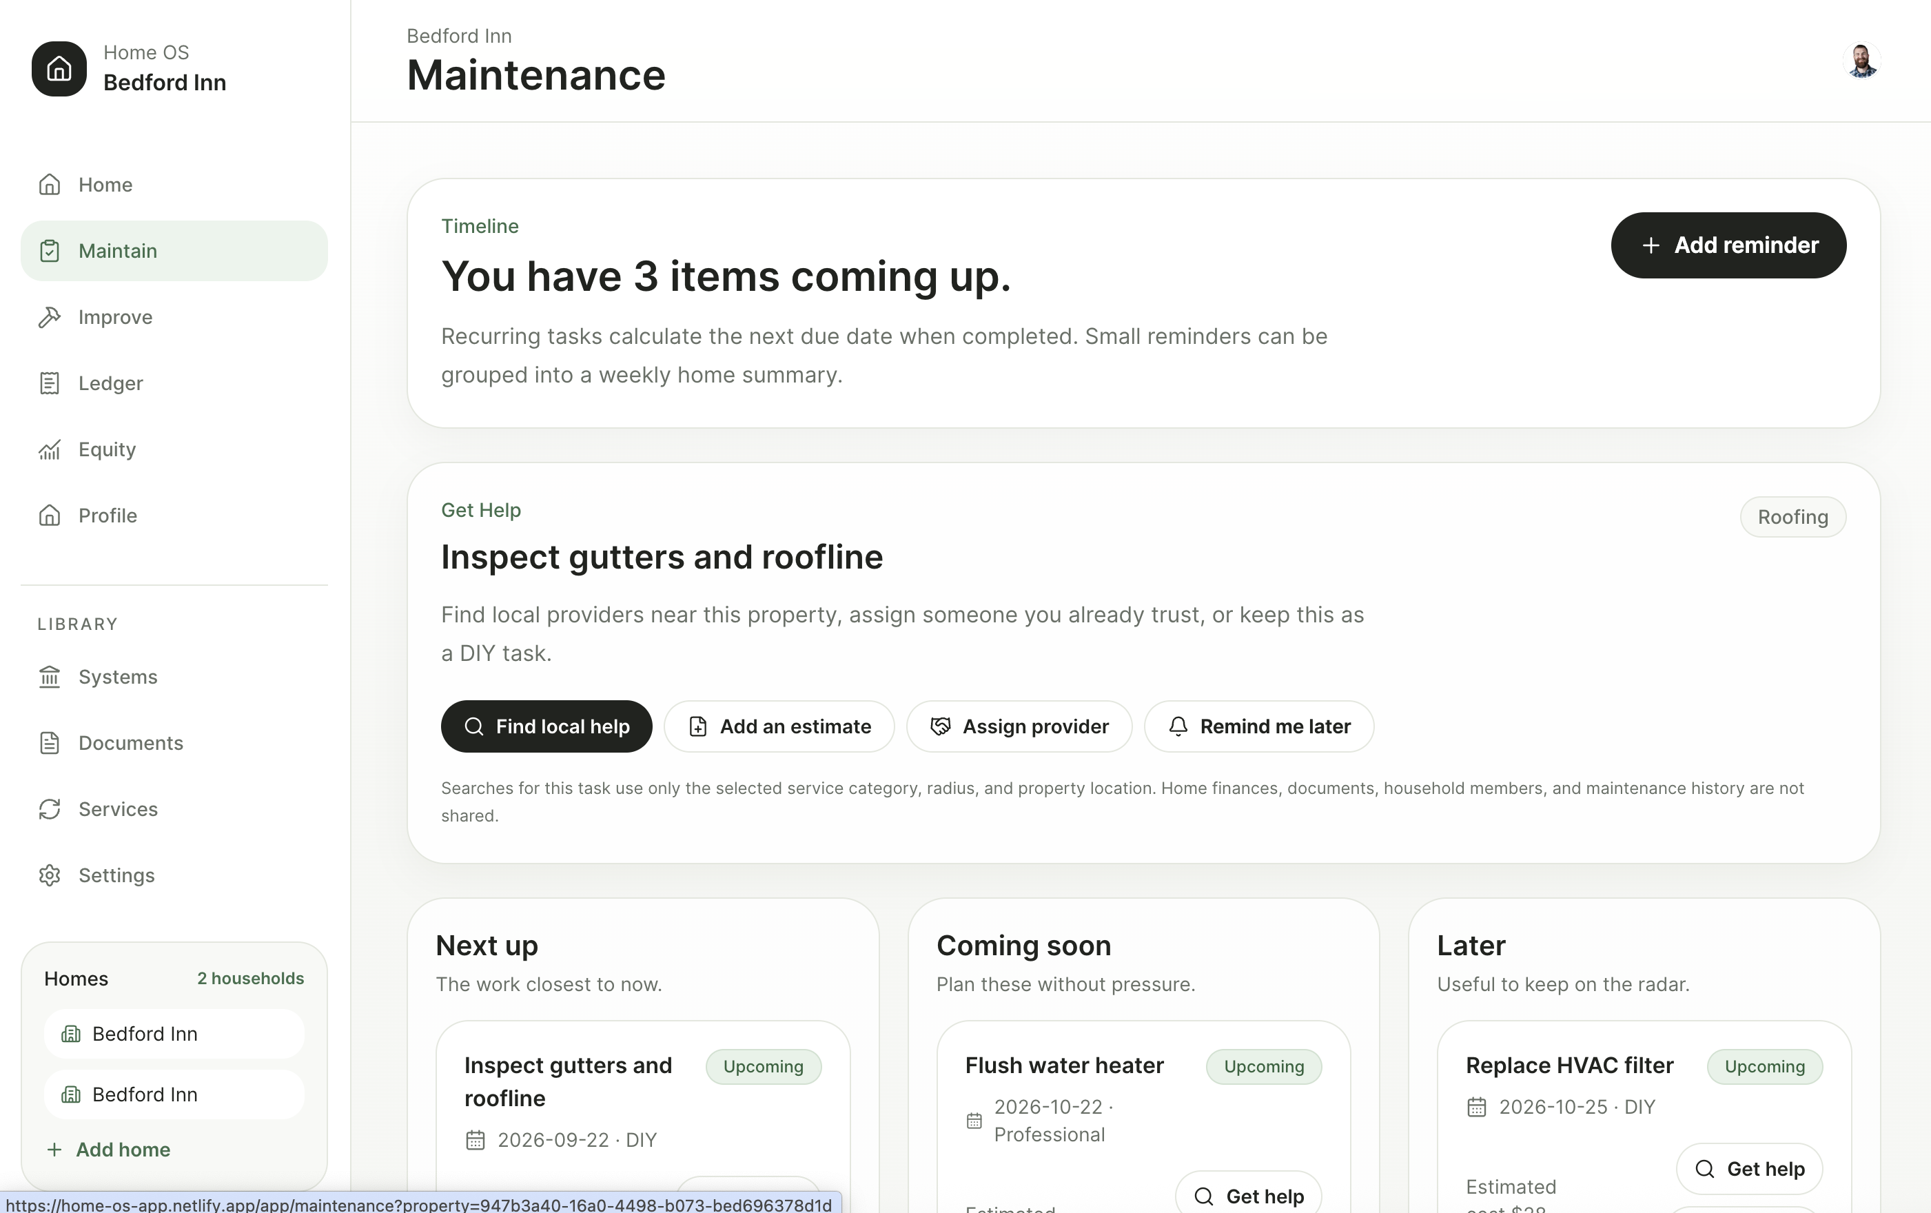
Task: Open the Services library
Action: tap(174, 809)
